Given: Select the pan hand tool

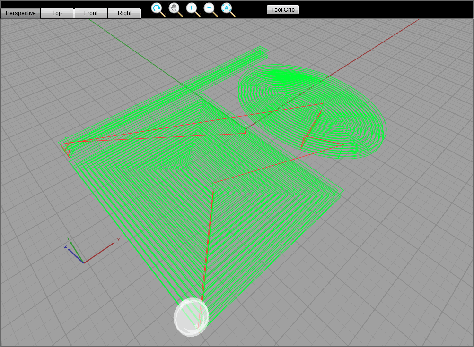Looking at the screenshot, I should coord(175,9).
